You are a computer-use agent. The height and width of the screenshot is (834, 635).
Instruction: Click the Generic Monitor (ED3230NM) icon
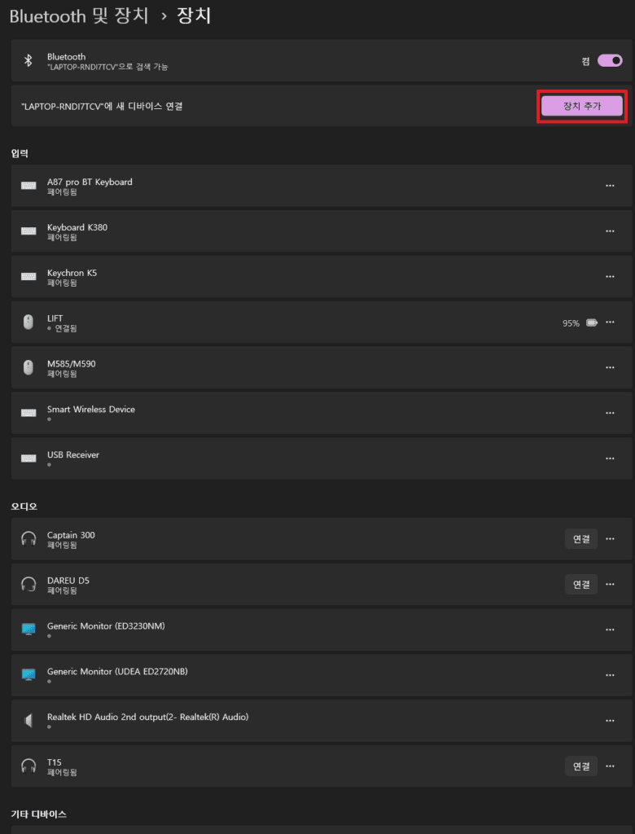point(28,630)
